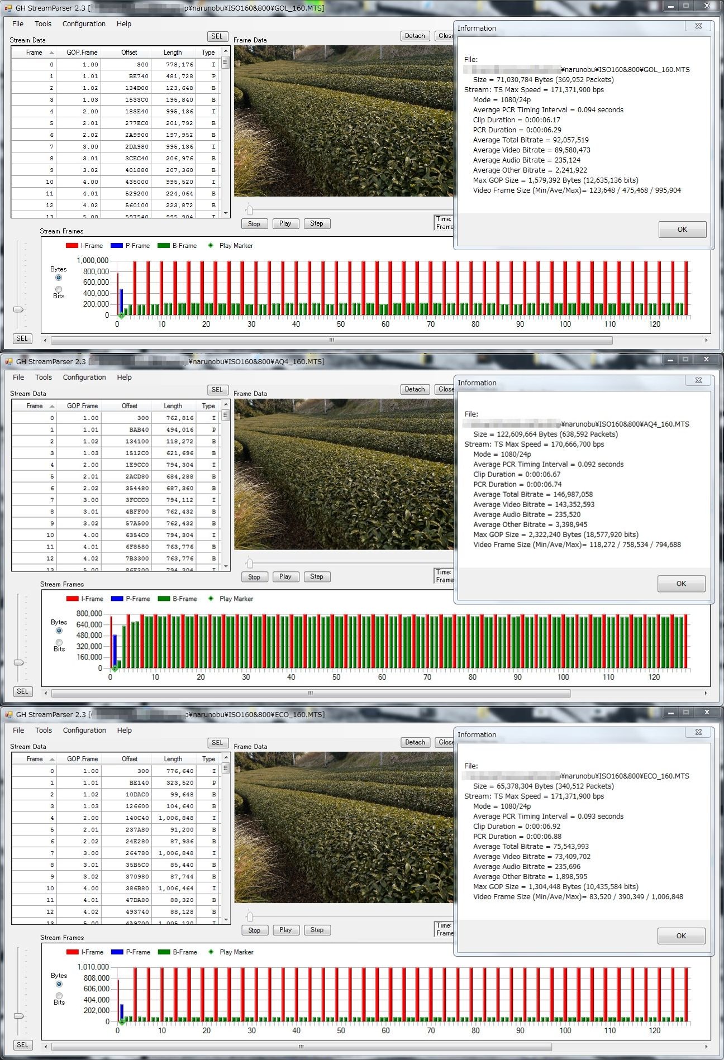Click scroll-up arrow of bottom Stream Data list

(226, 758)
